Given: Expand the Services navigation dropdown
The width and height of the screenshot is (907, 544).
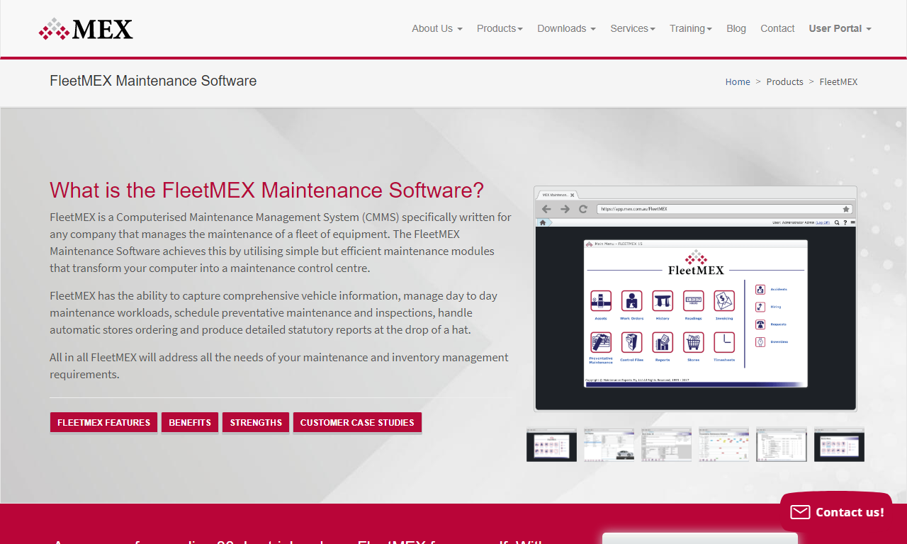Looking at the screenshot, I should click(632, 28).
